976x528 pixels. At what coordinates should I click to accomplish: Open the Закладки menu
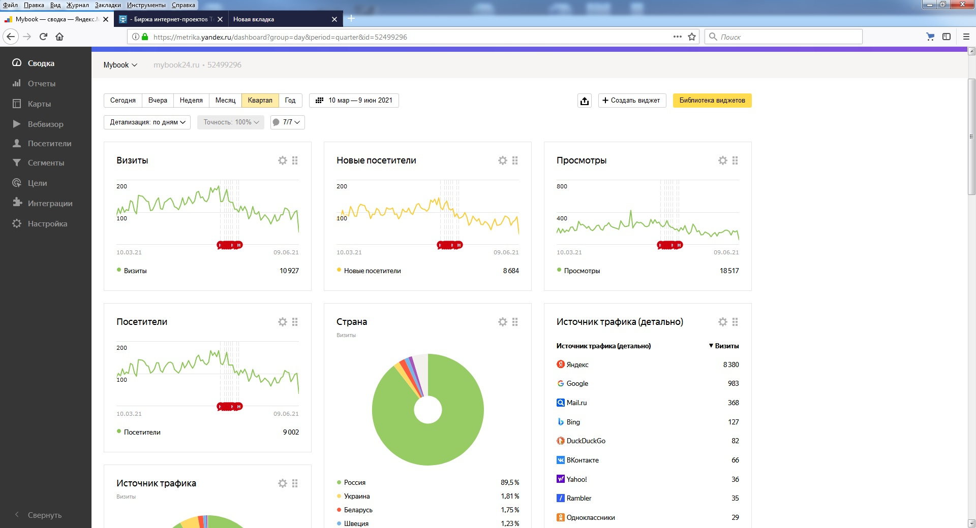pyautogui.click(x=108, y=5)
